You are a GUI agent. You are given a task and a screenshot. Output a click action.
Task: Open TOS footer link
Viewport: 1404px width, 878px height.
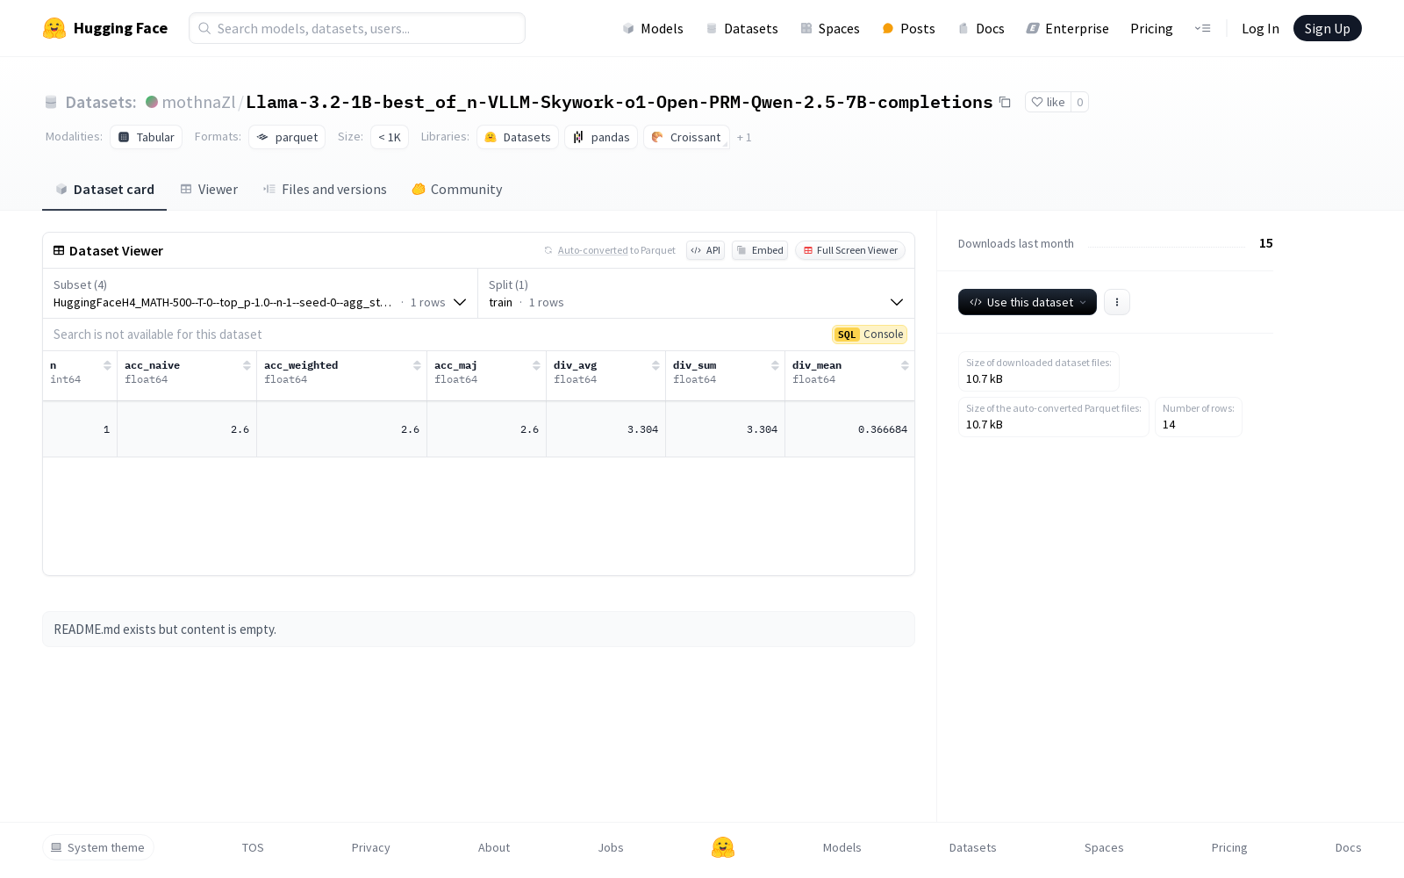(253, 847)
